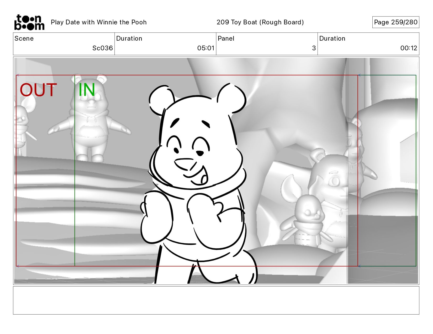Click the Duration label beside Panel
This screenshot has height=334, width=433.
click(x=332, y=39)
